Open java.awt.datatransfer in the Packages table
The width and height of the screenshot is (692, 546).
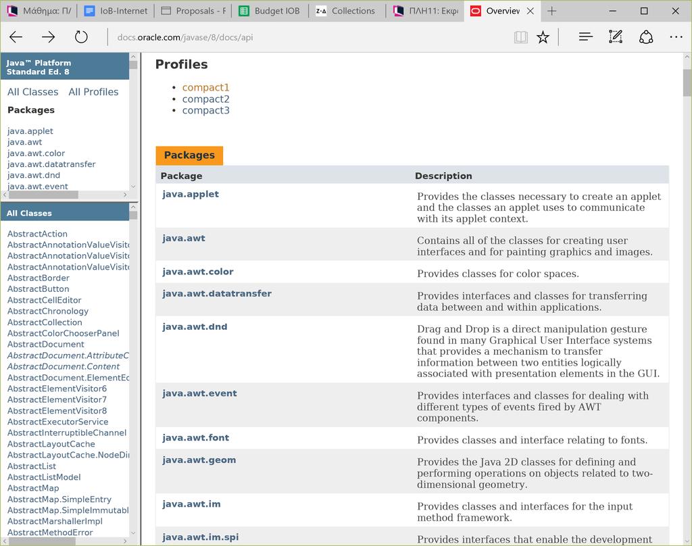(x=217, y=293)
